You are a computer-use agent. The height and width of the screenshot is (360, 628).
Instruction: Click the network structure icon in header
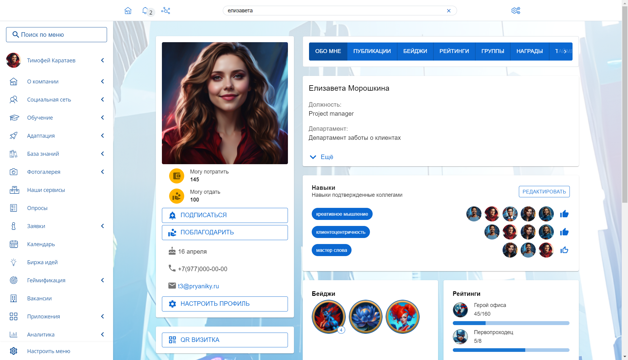166,11
